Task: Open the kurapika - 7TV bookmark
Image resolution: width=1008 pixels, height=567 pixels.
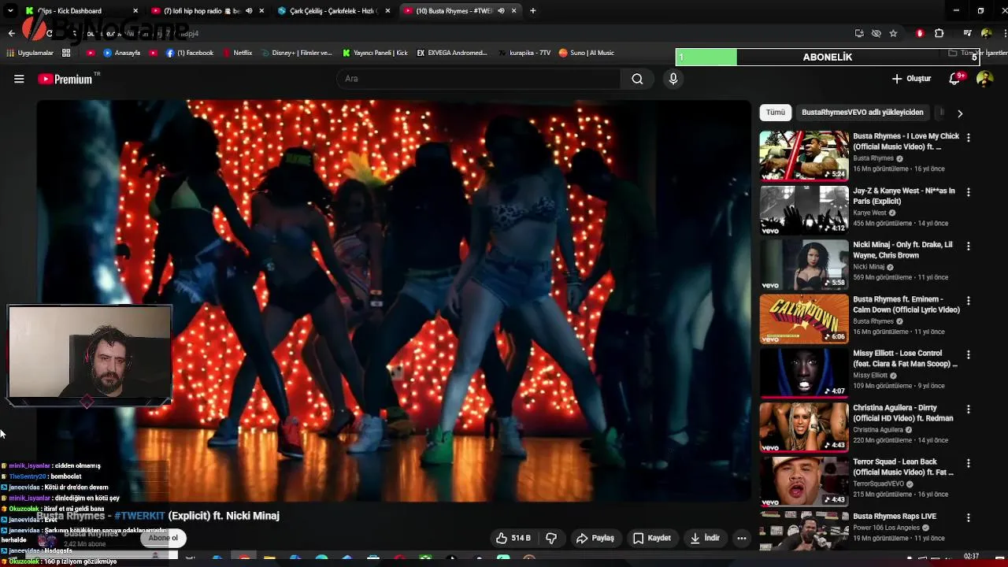Action: point(524,53)
